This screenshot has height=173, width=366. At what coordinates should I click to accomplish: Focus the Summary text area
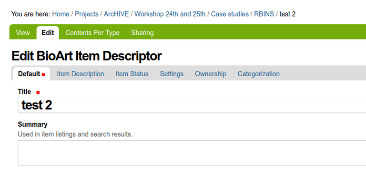point(192,153)
